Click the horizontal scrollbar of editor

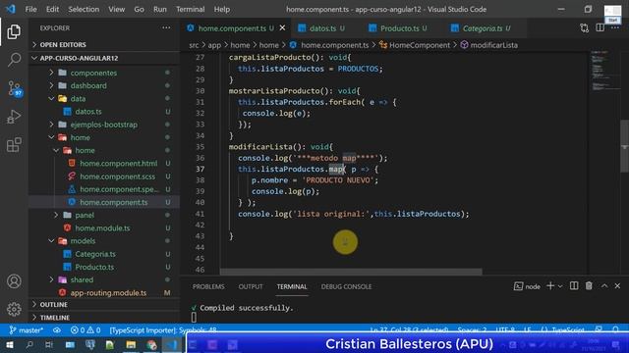coord(351,272)
